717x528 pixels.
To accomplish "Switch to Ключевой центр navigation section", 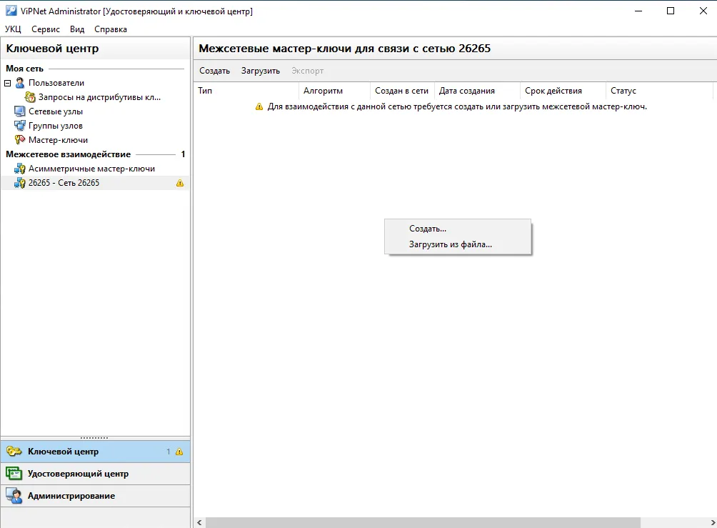I will coord(95,452).
